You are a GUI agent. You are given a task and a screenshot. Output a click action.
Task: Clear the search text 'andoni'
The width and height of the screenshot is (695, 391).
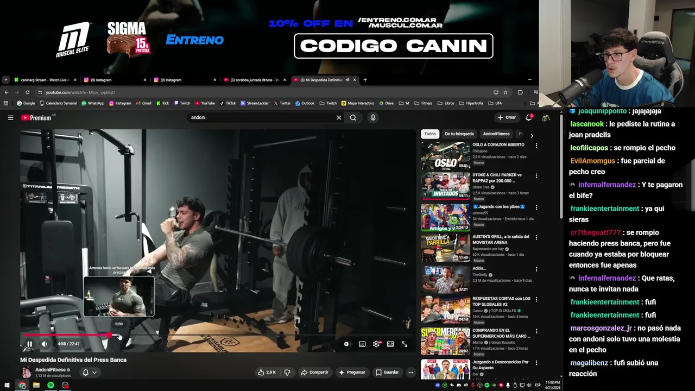point(339,117)
